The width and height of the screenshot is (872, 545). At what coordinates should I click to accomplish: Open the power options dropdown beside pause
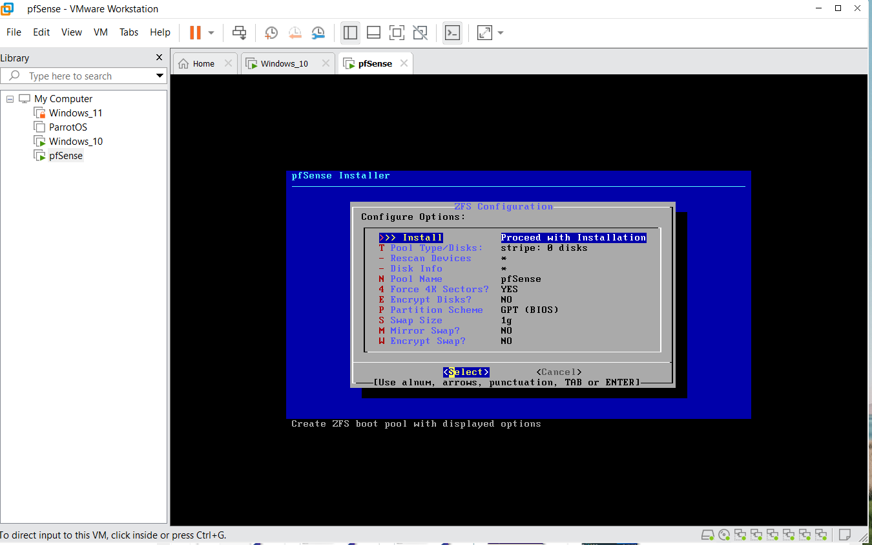point(211,33)
